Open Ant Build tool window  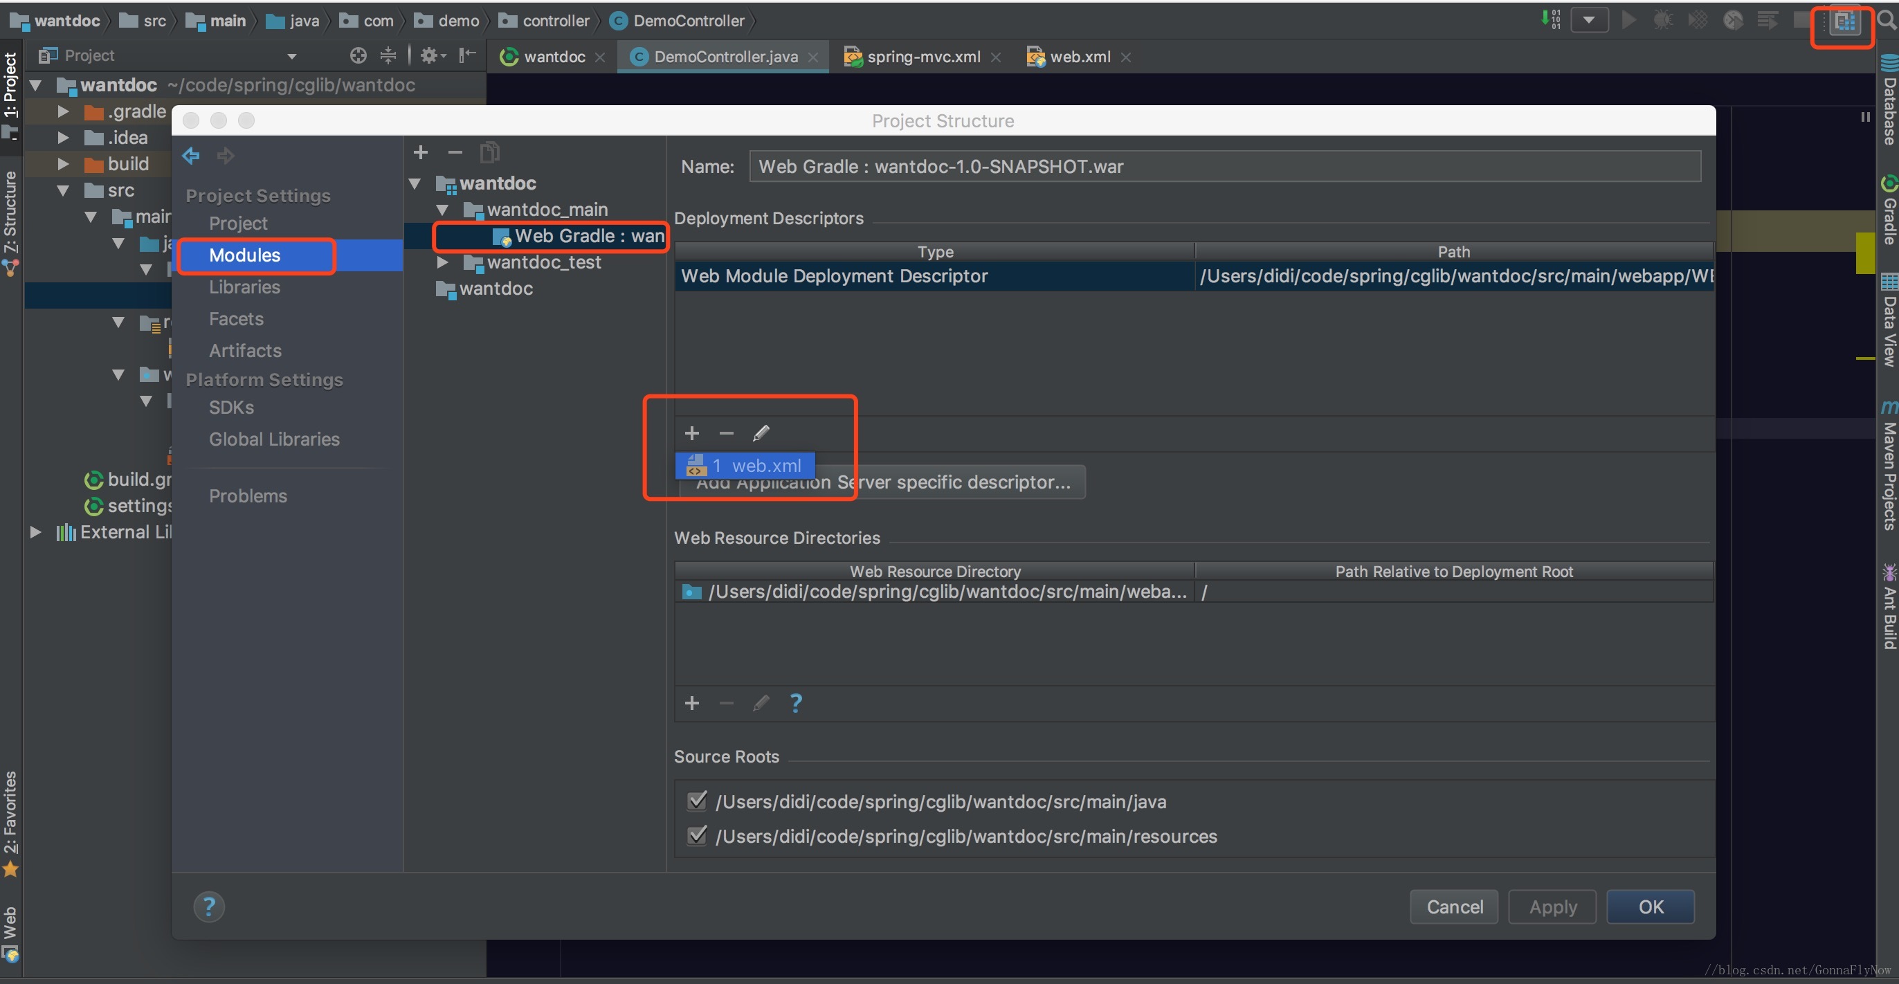[x=1889, y=608]
